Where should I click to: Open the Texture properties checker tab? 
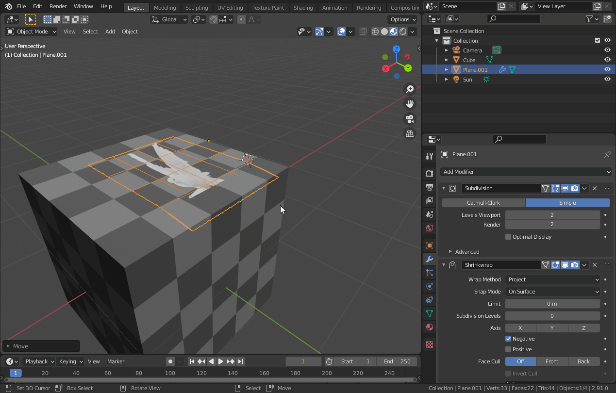tap(429, 344)
